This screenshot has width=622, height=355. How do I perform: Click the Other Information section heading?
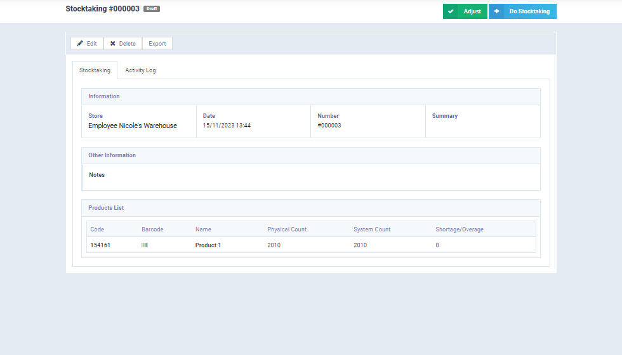[x=112, y=155]
